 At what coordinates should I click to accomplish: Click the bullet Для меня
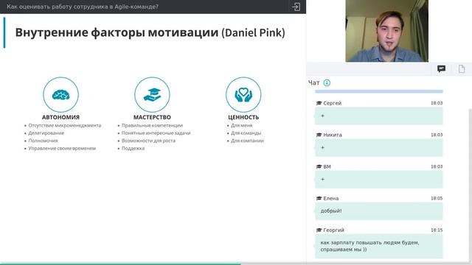pyautogui.click(x=241, y=125)
